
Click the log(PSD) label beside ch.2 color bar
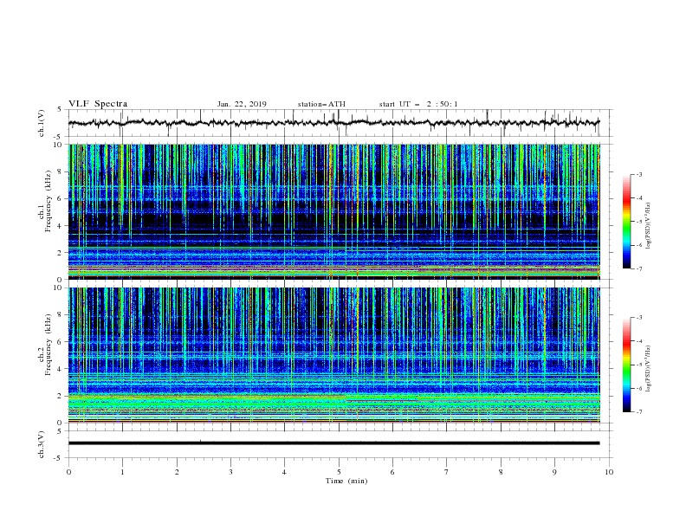[648, 369]
